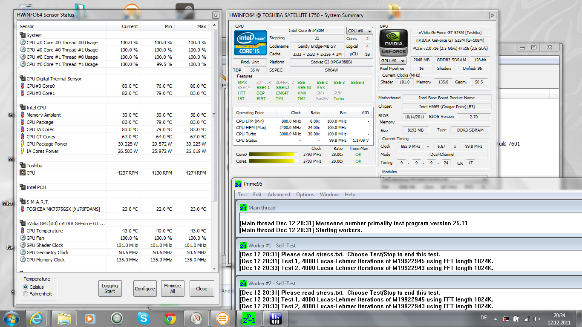Click the Max column header
The height and width of the screenshot is (327, 582).
pyautogui.click(x=192, y=26)
